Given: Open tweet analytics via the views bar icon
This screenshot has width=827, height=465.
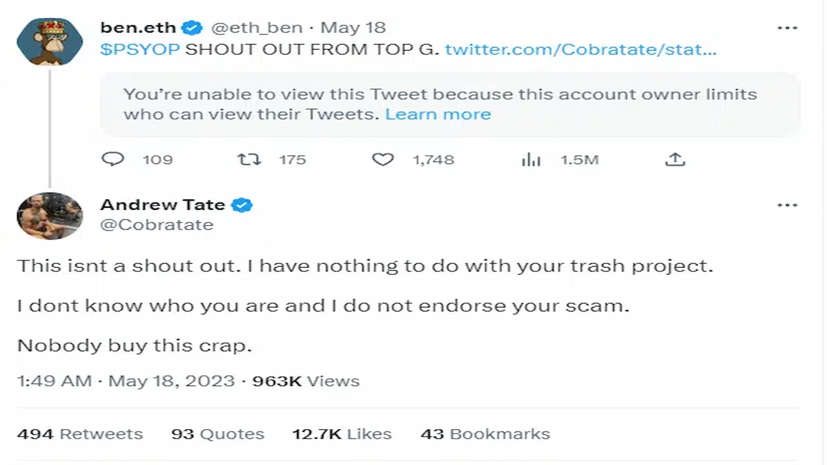Looking at the screenshot, I should click(x=530, y=160).
